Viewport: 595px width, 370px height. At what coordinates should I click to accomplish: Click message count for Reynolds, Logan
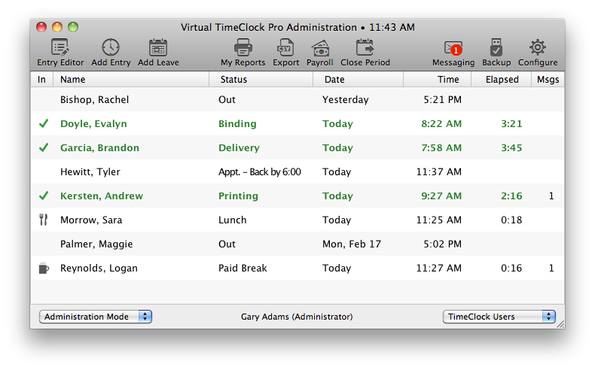(551, 268)
